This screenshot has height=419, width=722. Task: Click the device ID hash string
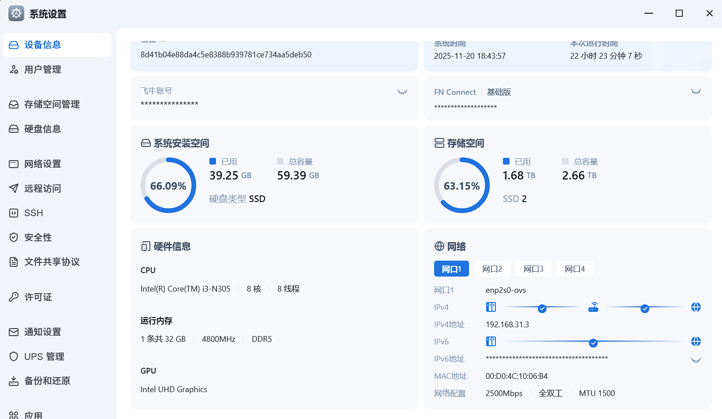point(226,55)
